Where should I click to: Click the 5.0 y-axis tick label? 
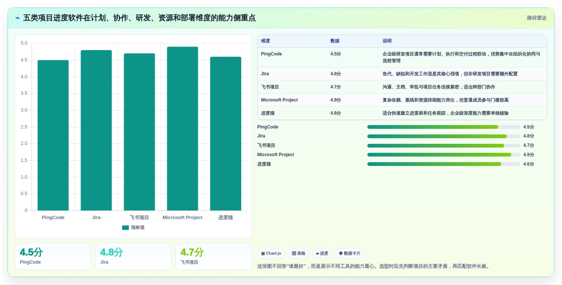pos(24,43)
